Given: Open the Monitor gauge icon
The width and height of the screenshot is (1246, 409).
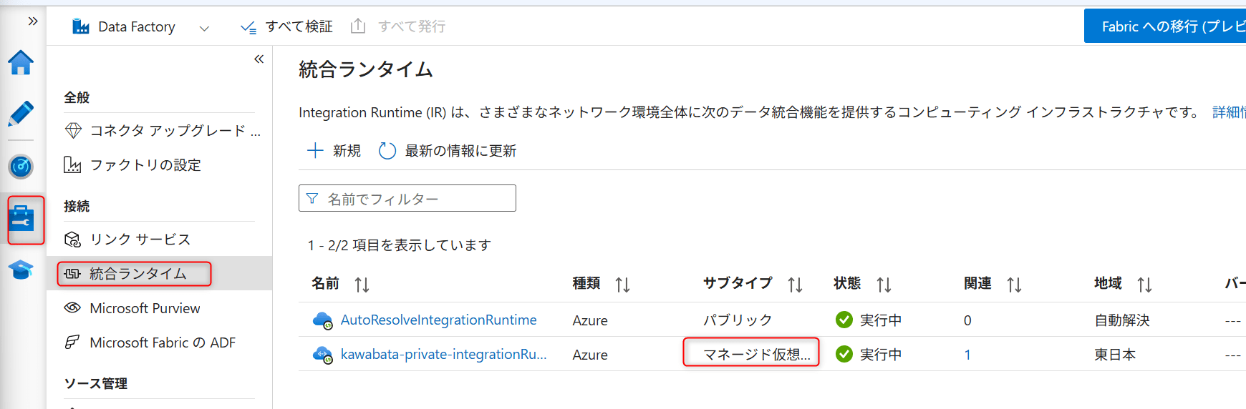Looking at the screenshot, I should [x=21, y=167].
